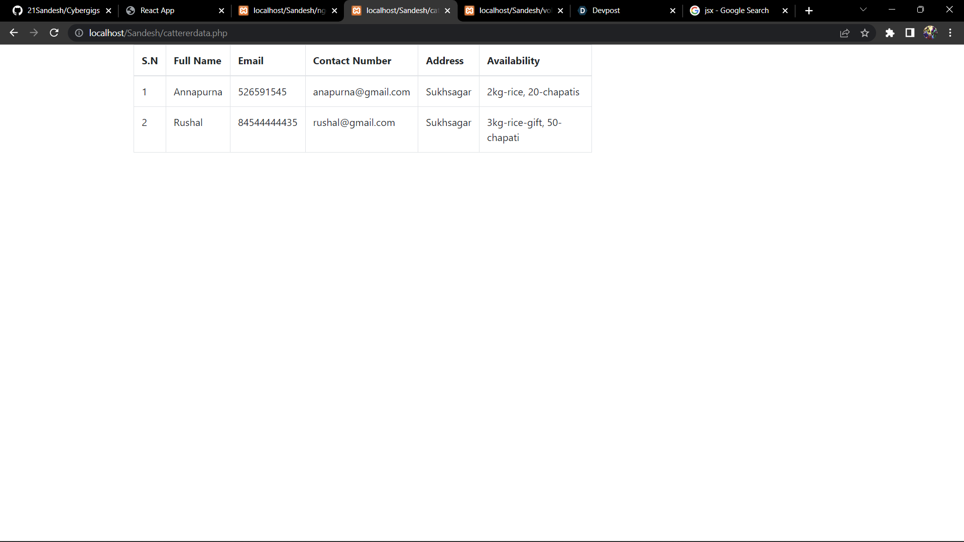Viewport: 964px width, 542px height.
Task: Open a new tab with plus button
Action: pyautogui.click(x=809, y=11)
